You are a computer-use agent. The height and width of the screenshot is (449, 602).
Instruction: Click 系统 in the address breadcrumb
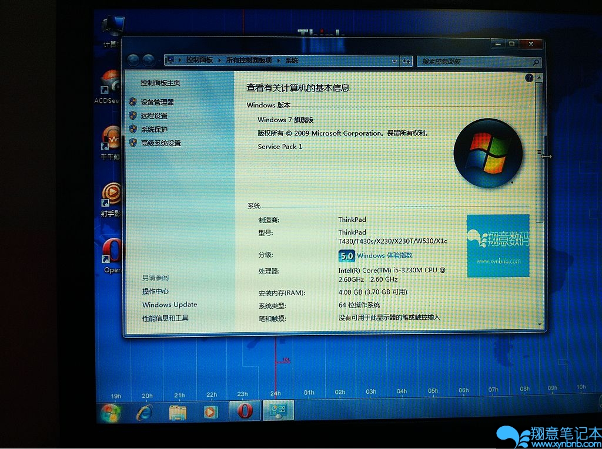pyautogui.click(x=292, y=60)
